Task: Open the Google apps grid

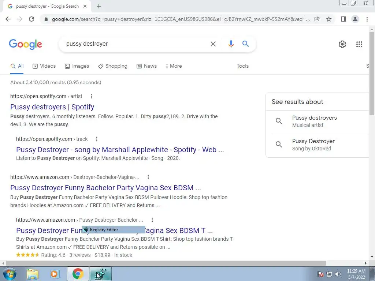Action: 359,44
